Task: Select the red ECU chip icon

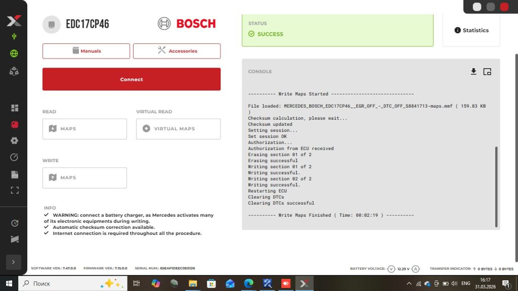Action: click(x=15, y=125)
